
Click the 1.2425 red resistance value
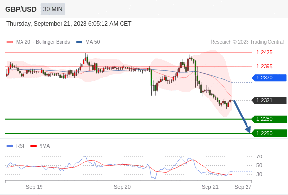[x=264, y=53]
